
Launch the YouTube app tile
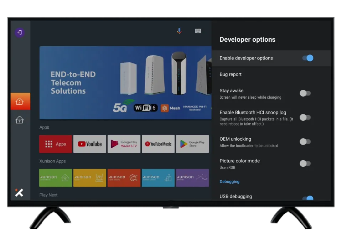(90, 144)
